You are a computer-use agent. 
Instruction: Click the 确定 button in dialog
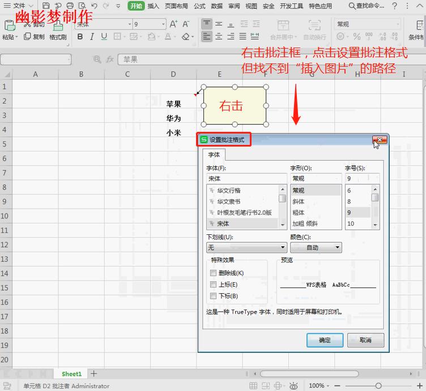click(325, 340)
